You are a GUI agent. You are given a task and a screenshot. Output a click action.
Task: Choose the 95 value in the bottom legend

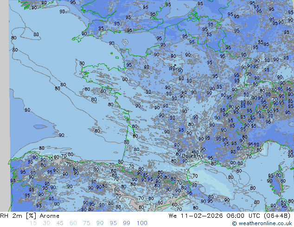coord(114,223)
